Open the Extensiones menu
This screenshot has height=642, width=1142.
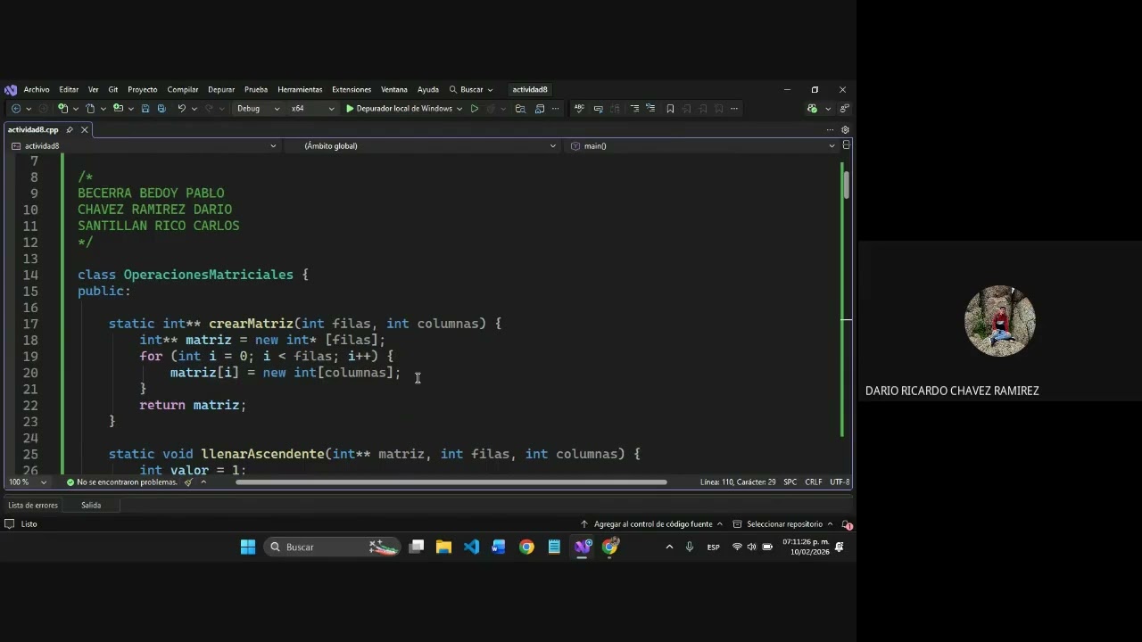(x=352, y=90)
